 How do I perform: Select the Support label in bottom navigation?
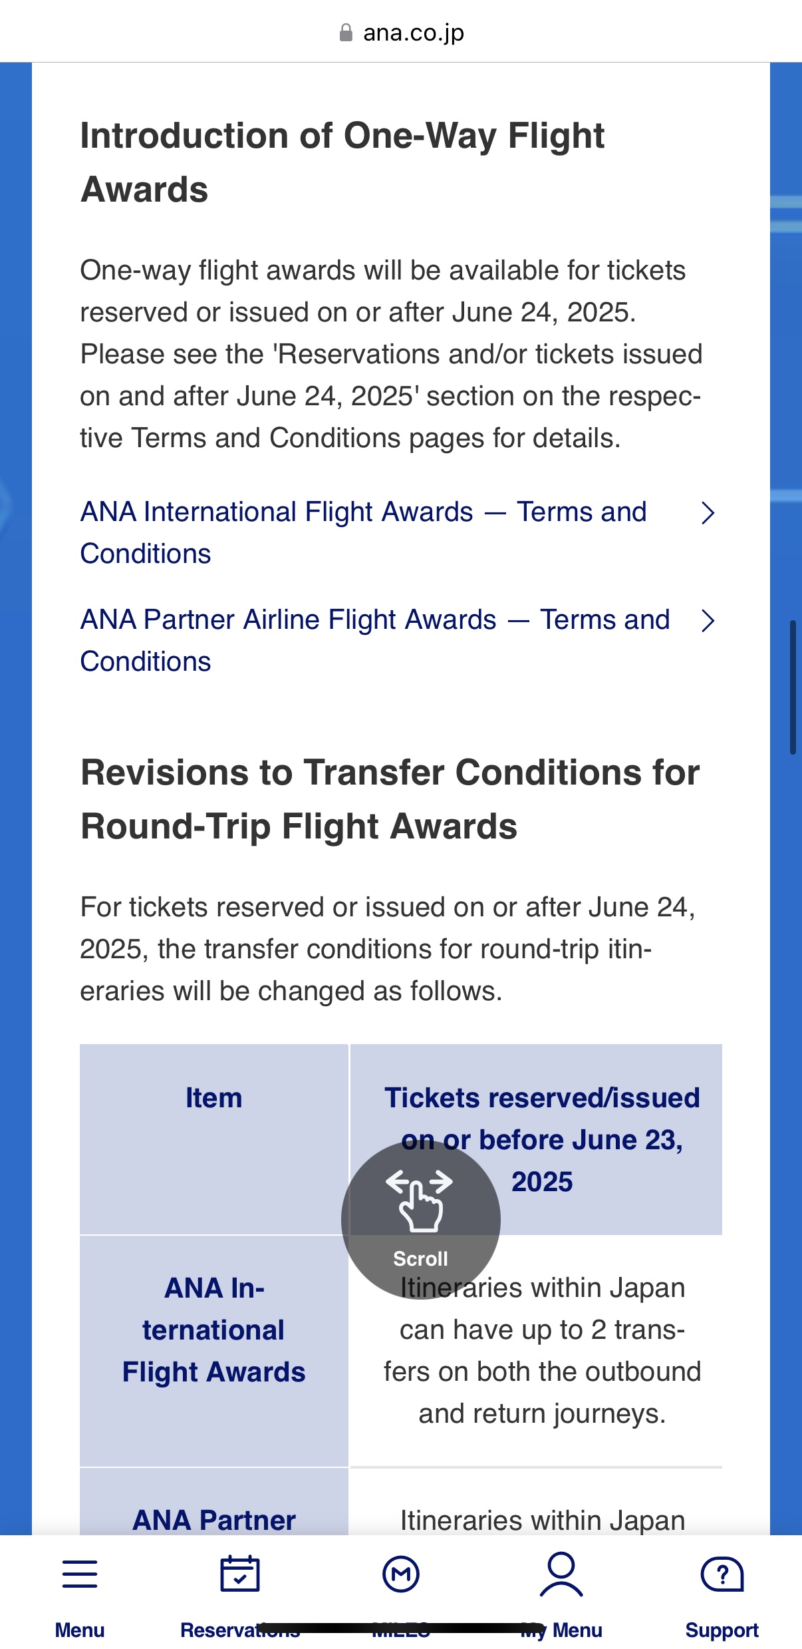click(722, 1630)
